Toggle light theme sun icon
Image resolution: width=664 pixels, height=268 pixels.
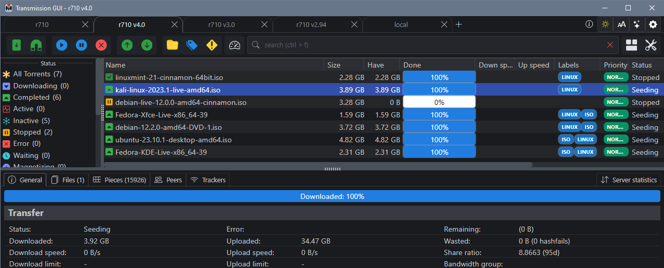tap(605, 24)
